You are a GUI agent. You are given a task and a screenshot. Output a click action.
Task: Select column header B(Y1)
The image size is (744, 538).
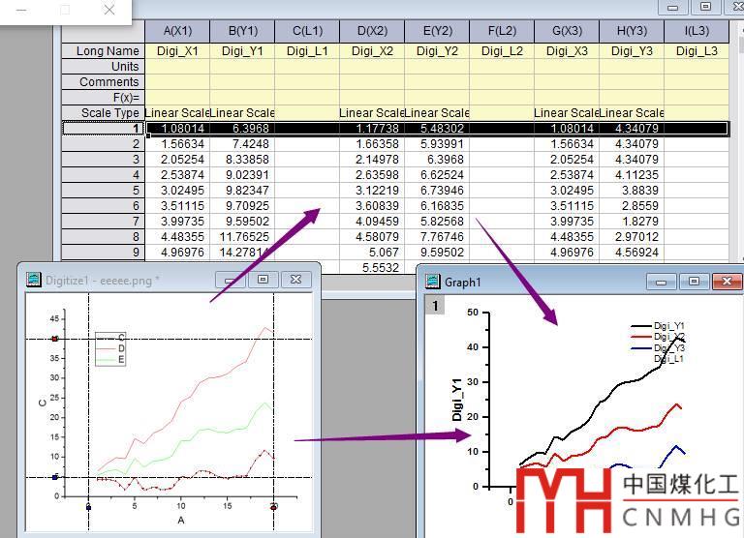242,31
